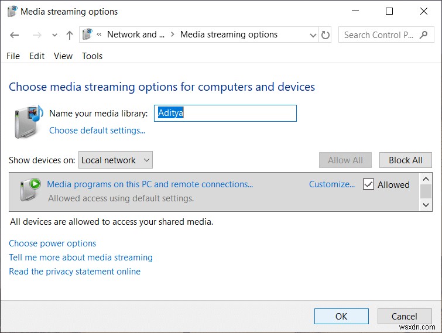Minimize the Media streaming options window
Image resolution: width=442 pixels, height=333 pixels.
355,11
